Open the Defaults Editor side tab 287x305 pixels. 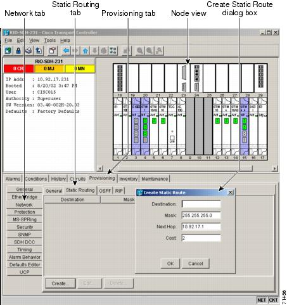click(x=25, y=264)
